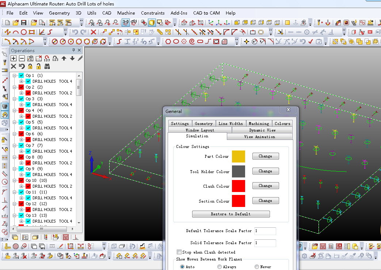
Task: Toggle the Op 5 visibility checkbox
Action: 22,122
